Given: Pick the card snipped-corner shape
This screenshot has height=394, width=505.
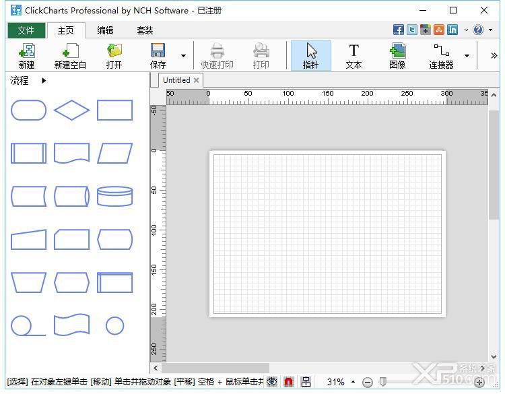Looking at the screenshot, I should (x=71, y=239).
